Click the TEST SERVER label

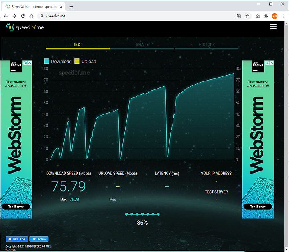(x=216, y=192)
